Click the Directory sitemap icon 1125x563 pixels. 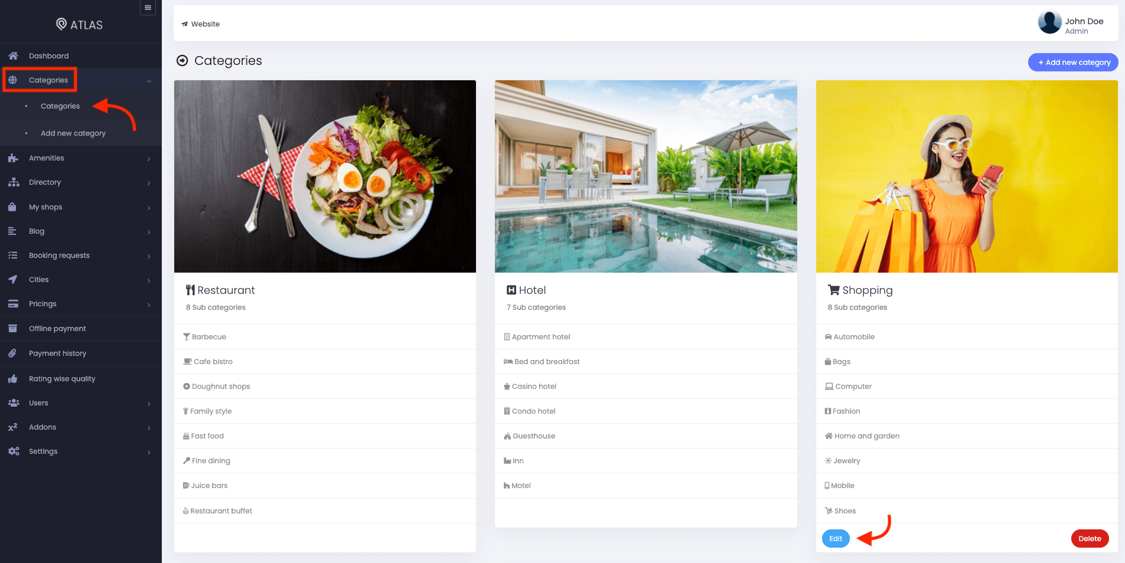click(13, 182)
